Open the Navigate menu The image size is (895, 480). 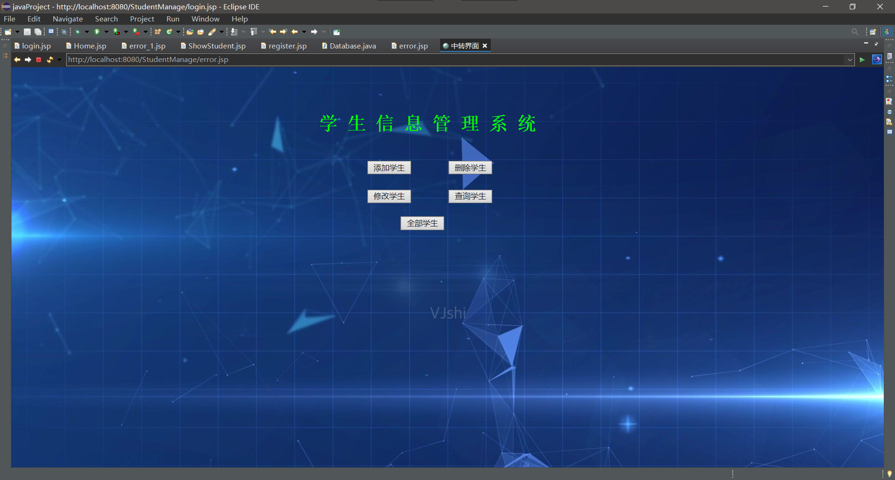click(x=68, y=19)
